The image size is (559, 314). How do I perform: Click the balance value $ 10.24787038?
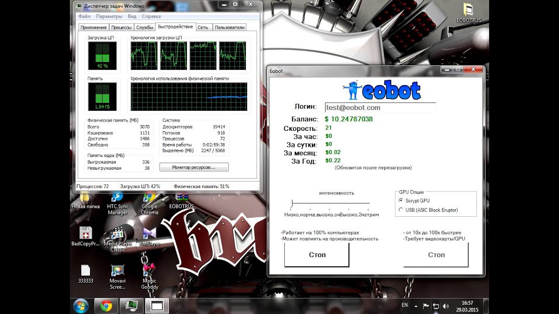pos(349,119)
